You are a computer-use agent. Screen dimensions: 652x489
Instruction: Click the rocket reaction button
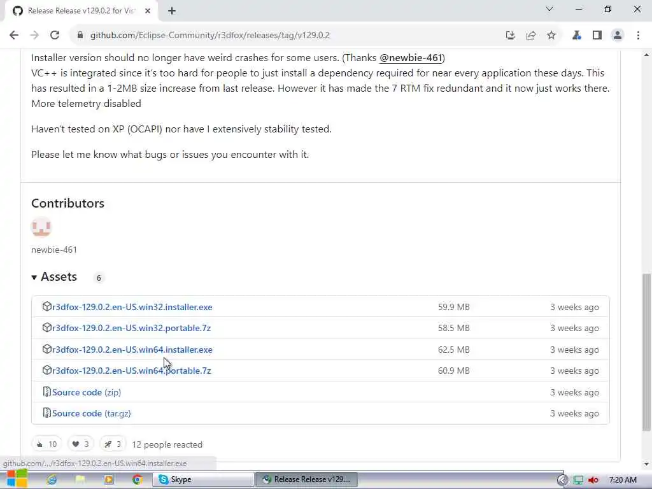coord(113,444)
